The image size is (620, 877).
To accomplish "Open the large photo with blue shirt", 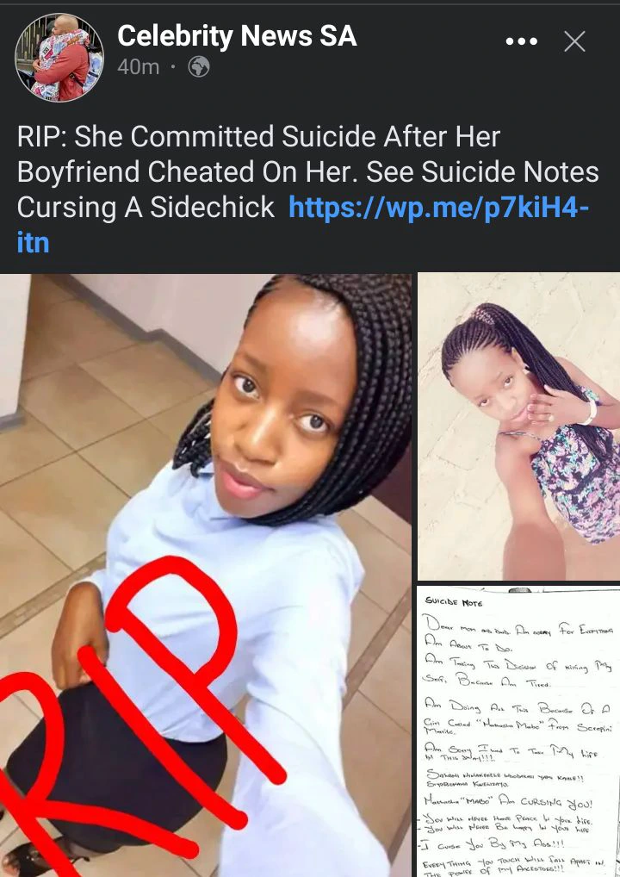I will pyautogui.click(x=206, y=575).
